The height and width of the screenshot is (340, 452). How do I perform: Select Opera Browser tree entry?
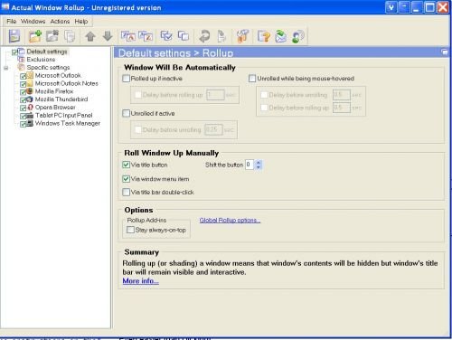(55, 107)
